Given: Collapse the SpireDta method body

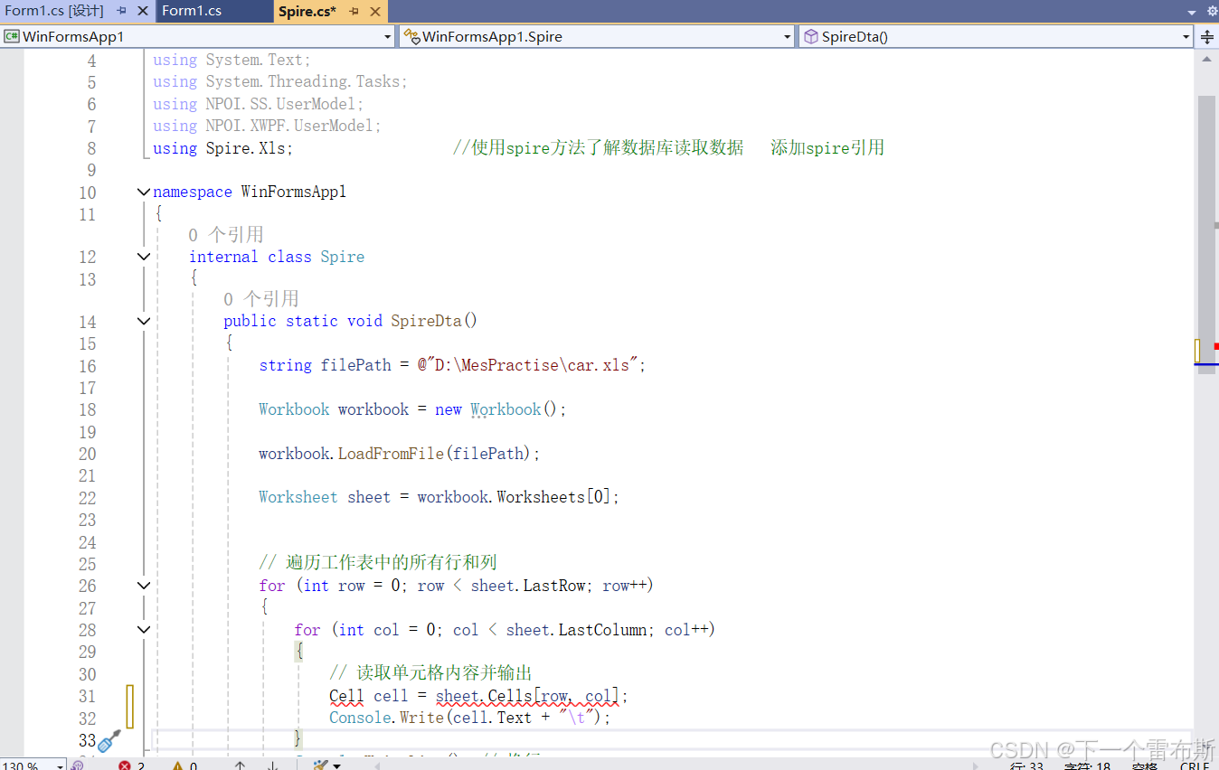Looking at the screenshot, I should click(x=143, y=321).
